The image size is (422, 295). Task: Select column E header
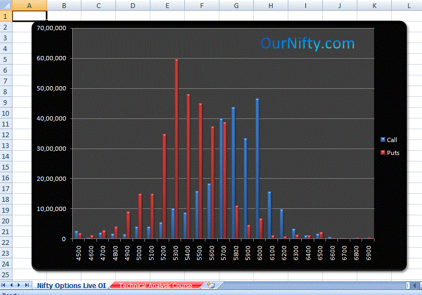coord(168,5)
